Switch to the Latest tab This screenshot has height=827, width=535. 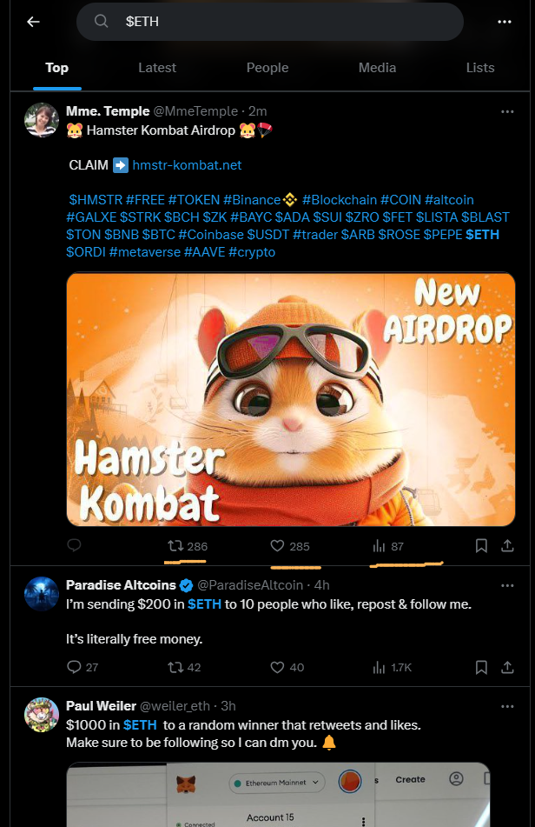coord(157,68)
